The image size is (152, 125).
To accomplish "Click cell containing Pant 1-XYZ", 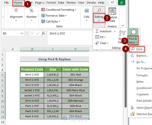I will (x=32, y=106).
